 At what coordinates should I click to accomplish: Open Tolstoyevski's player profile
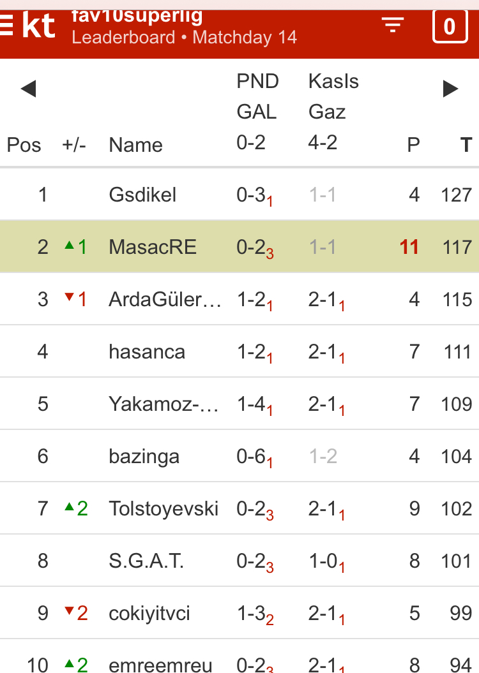tap(163, 508)
